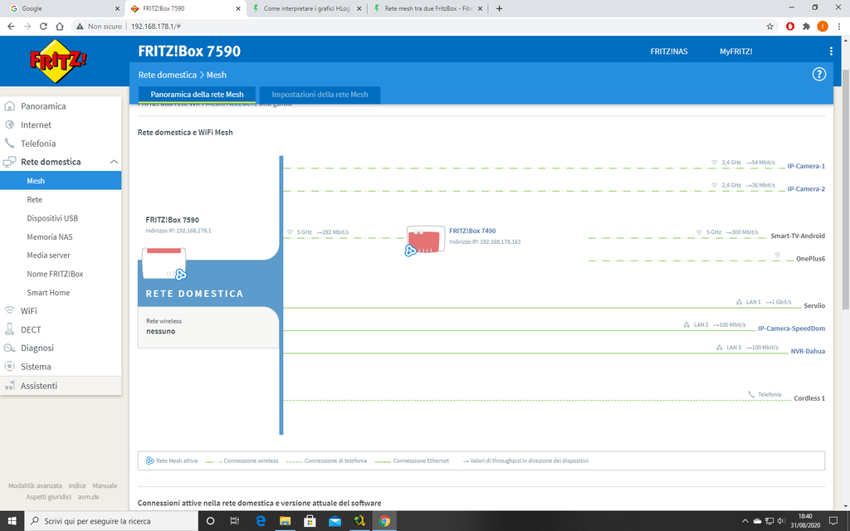850x531 pixels.
Task: Select Mesh in the sidebar
Action: 61,180
